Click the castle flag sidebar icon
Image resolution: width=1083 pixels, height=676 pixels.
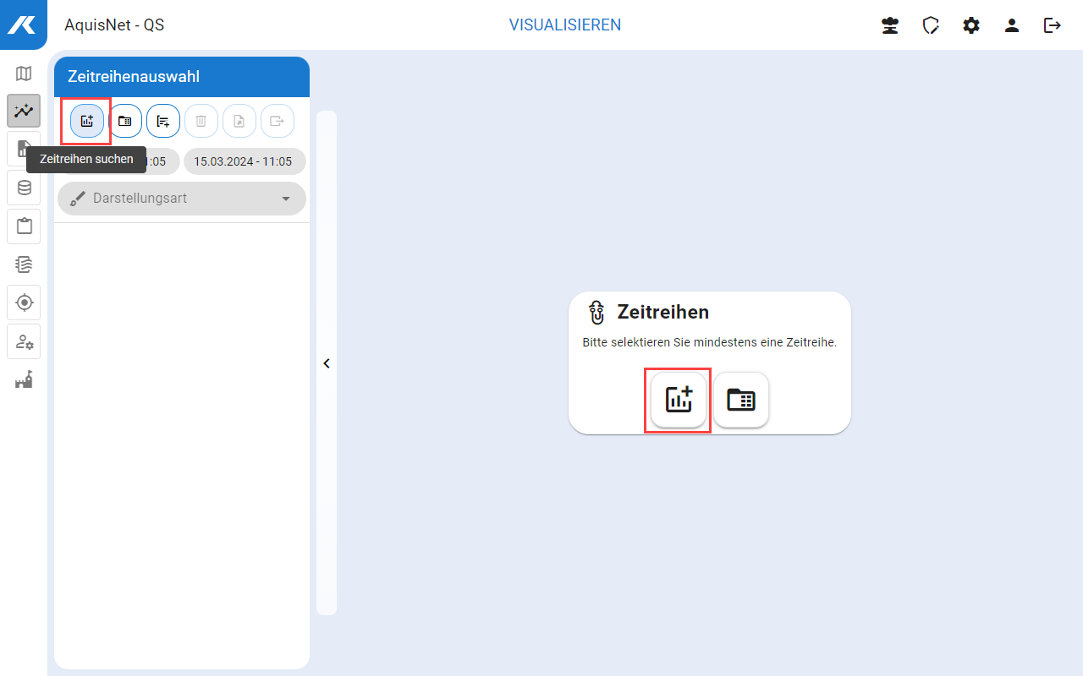coord(24,379)
